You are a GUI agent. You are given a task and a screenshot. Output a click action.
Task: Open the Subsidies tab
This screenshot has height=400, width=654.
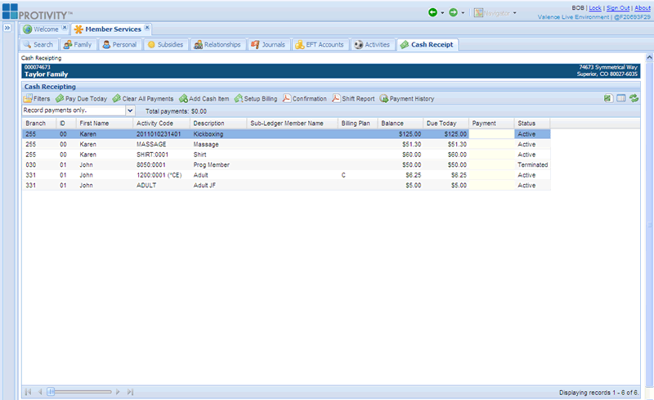[165, 45]
